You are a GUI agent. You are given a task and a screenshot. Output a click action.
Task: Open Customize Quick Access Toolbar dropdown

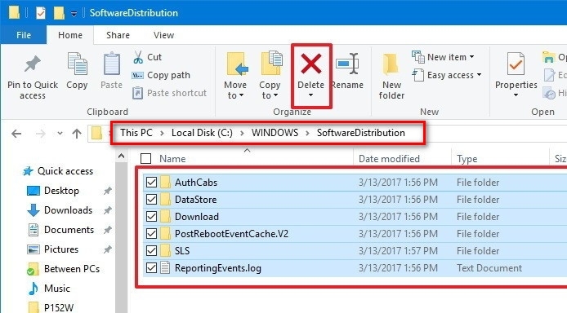[x=74, y=14]
